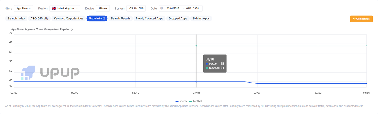The image size is (378, 114).
Task: Show the Dropped Apps tab
Action: pos(178,19)
